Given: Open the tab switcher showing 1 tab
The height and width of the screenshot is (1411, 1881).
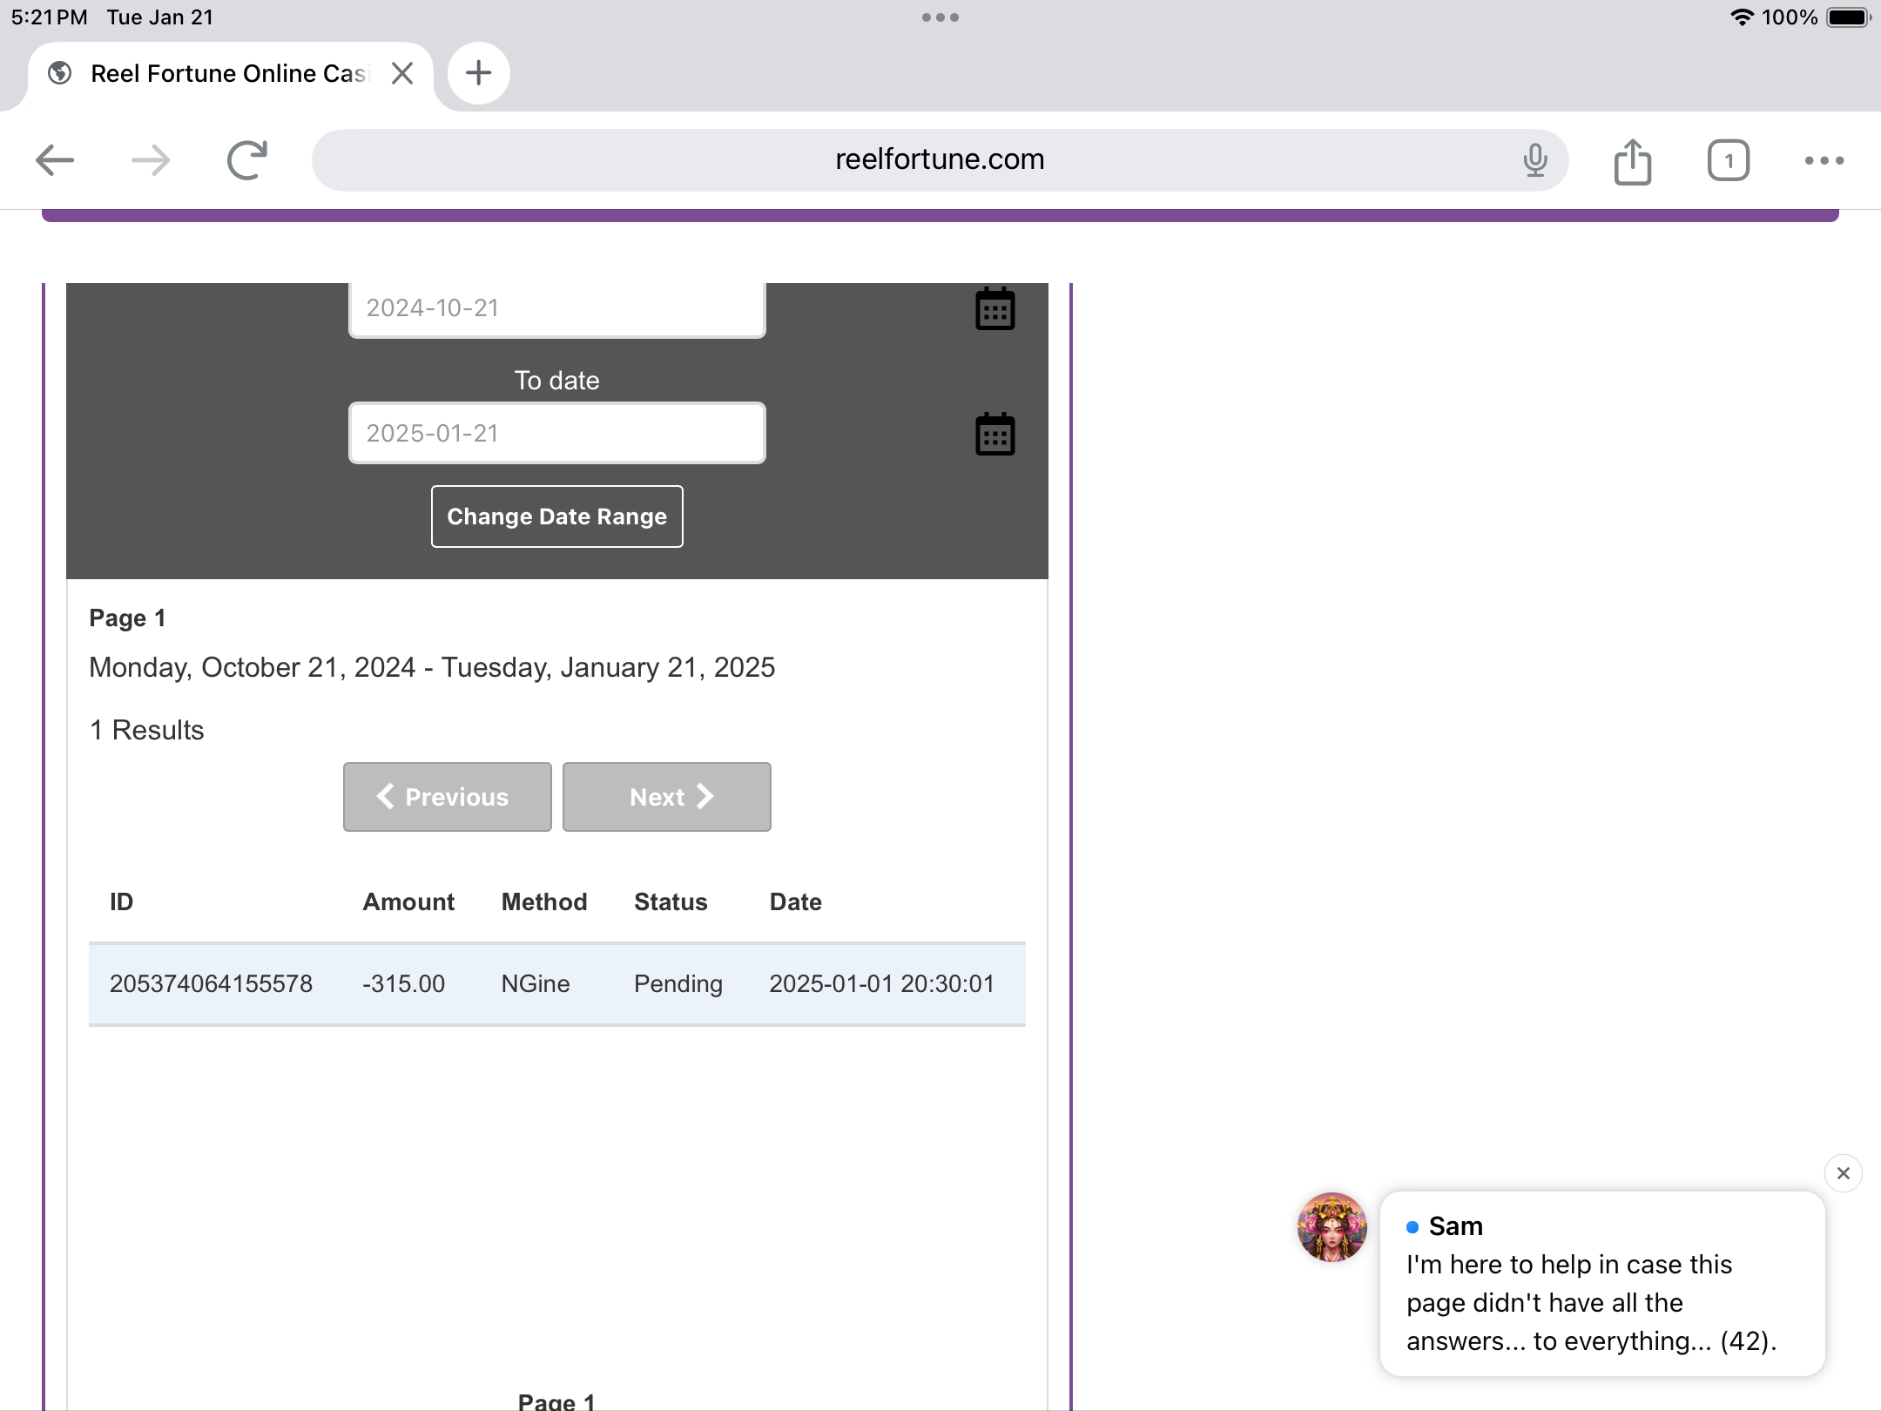Looking at the screenshot, I should click(1729, 160).
